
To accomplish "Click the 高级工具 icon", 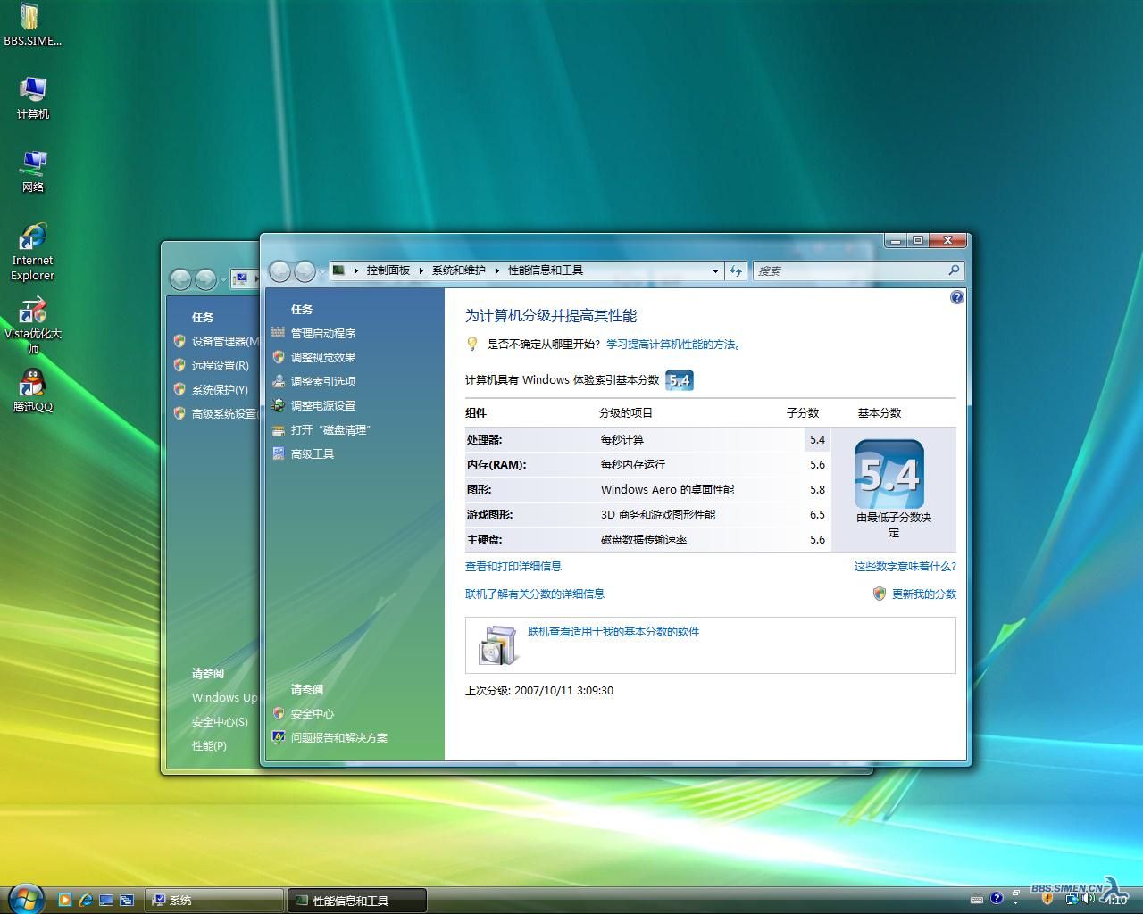I will coord(279,453).
